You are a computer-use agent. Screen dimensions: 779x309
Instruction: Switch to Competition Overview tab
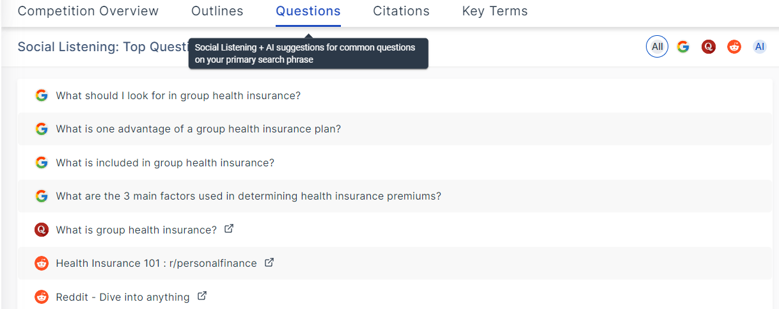tap(88, 12)
